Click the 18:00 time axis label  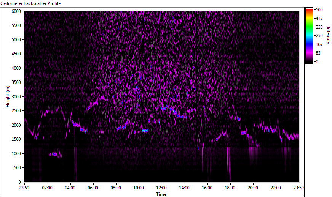[x=230, y=188]
